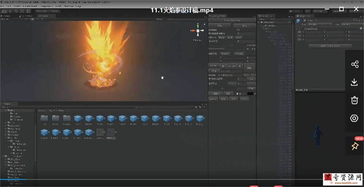Click the search-by-label icon in Project
This screenshot has width=364, height=187.
coord(199,107)
